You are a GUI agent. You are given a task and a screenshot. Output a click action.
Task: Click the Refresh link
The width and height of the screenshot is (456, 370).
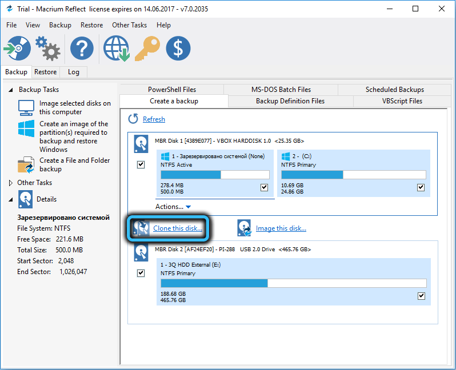[154, 119]
